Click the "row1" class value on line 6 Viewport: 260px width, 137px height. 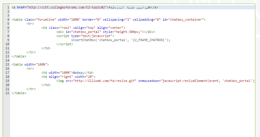[x=66, y=28]
